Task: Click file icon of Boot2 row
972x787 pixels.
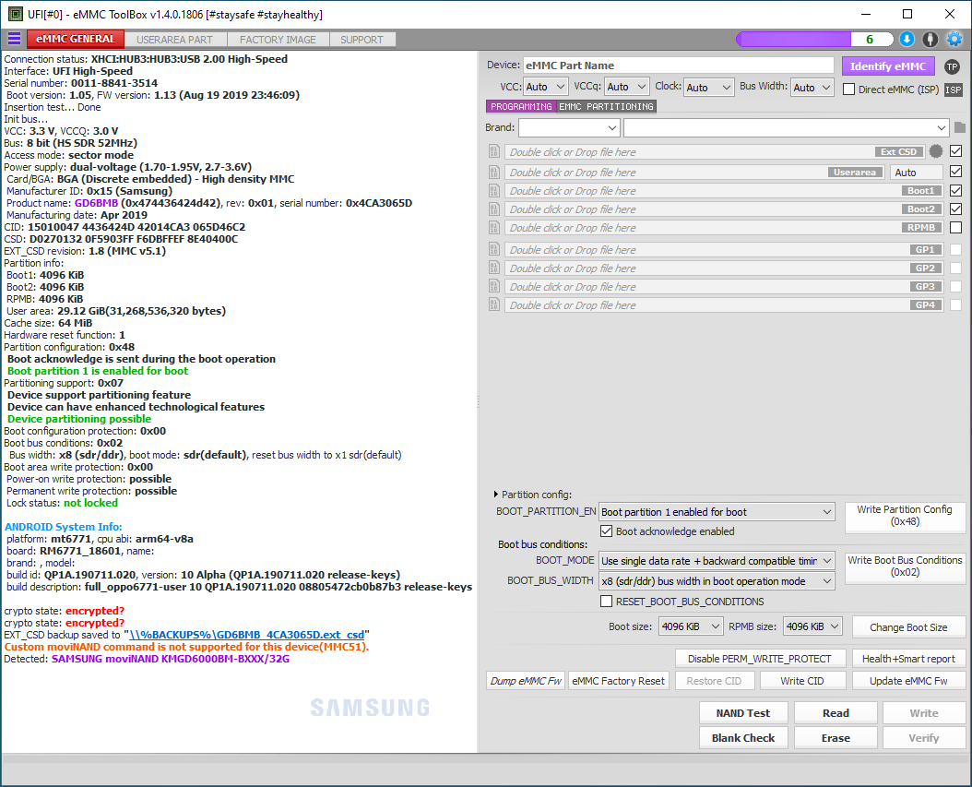Action: click(x=494, y=209)
